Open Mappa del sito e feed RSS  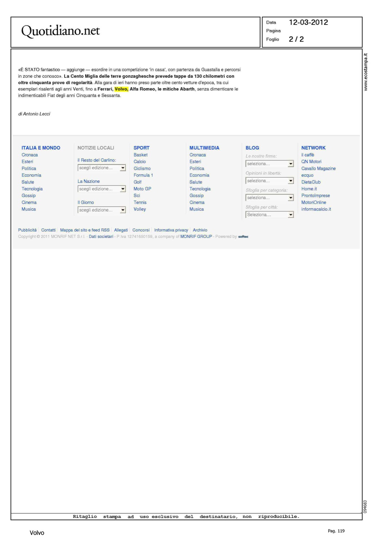coord(85,230)
